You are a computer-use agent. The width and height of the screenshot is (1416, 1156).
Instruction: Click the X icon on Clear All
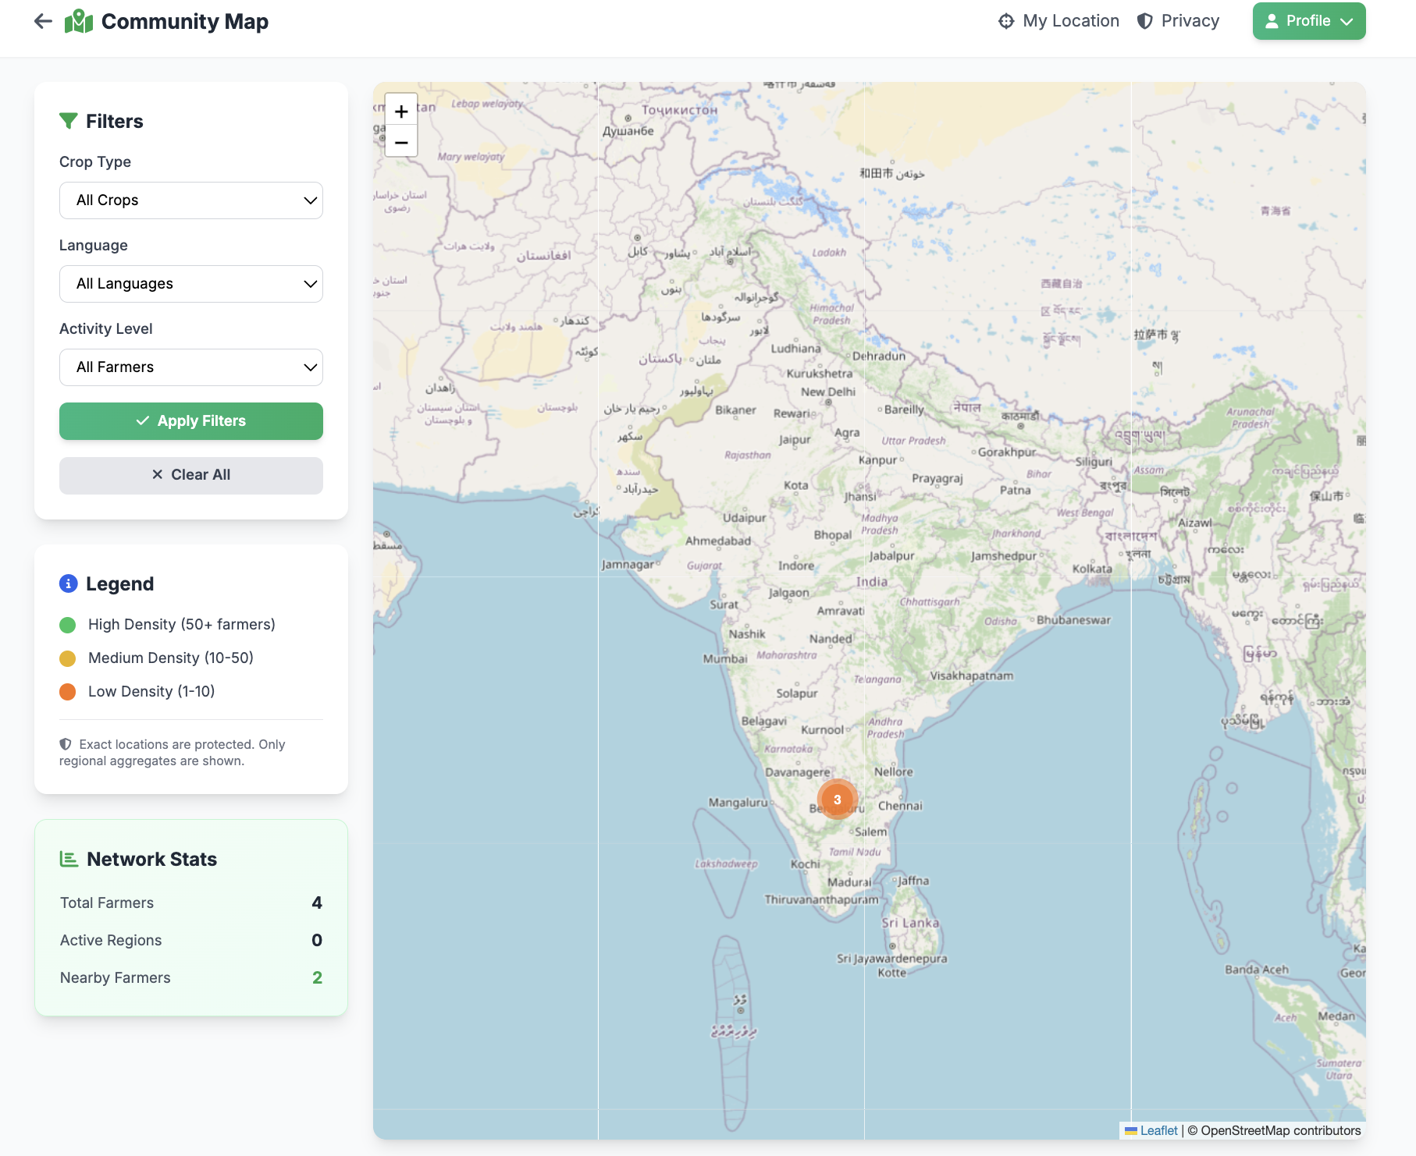click(x=158, y=474)
